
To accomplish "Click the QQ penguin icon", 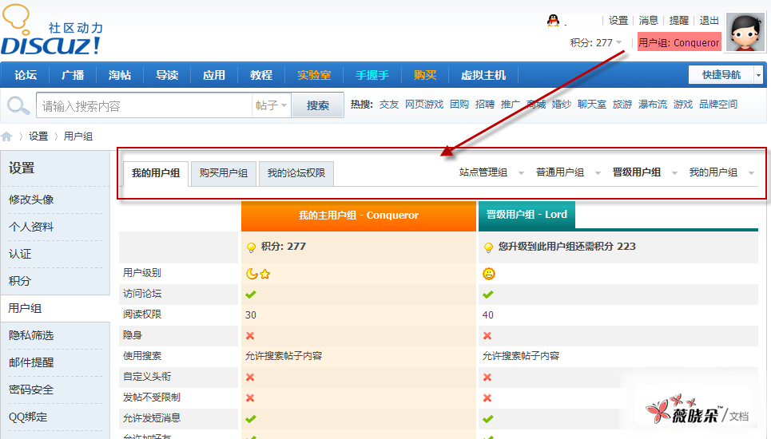I will (553, 21).
